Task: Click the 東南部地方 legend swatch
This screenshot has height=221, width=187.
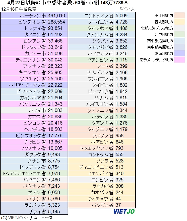Action: click(179, 53)
